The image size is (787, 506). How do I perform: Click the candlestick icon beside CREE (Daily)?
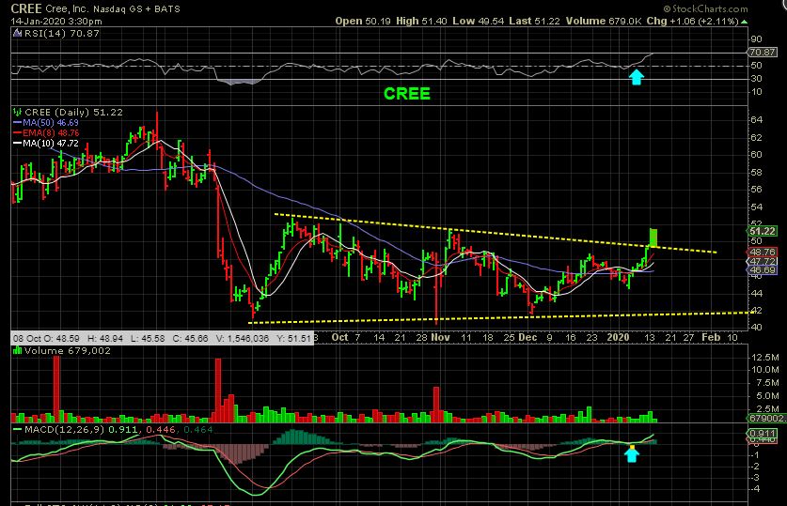coord(18,112)
